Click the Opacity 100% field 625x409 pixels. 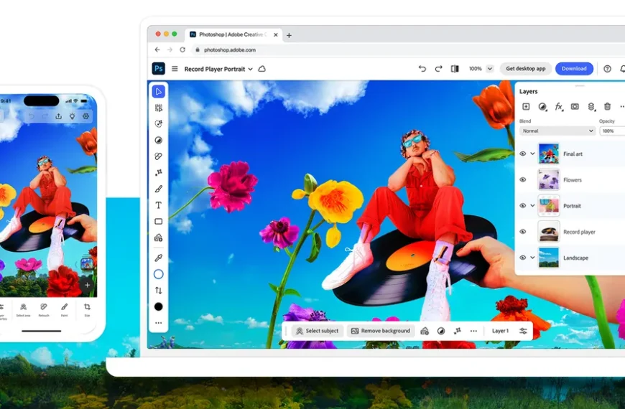click(612, 131)
